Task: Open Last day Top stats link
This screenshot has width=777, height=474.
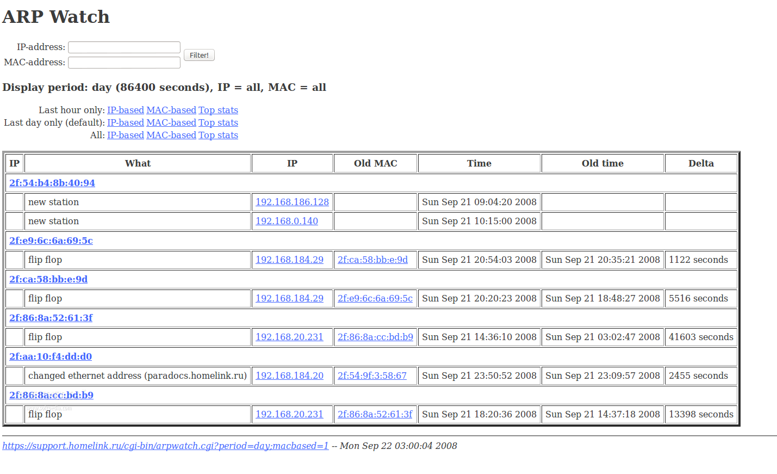Action: [218, 122]
